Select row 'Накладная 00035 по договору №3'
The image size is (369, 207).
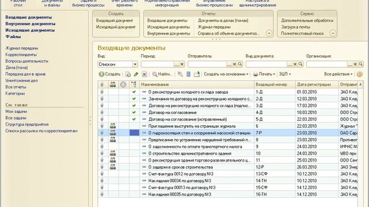(x=228, y=194)
